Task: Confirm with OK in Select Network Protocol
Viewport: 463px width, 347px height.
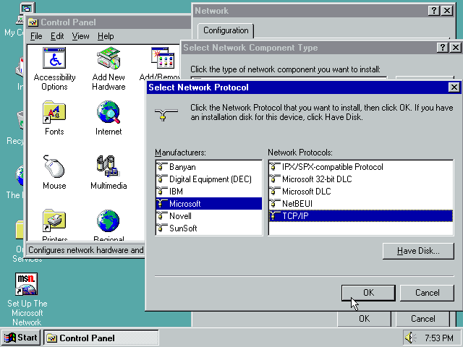Action: tap(368, 293)
